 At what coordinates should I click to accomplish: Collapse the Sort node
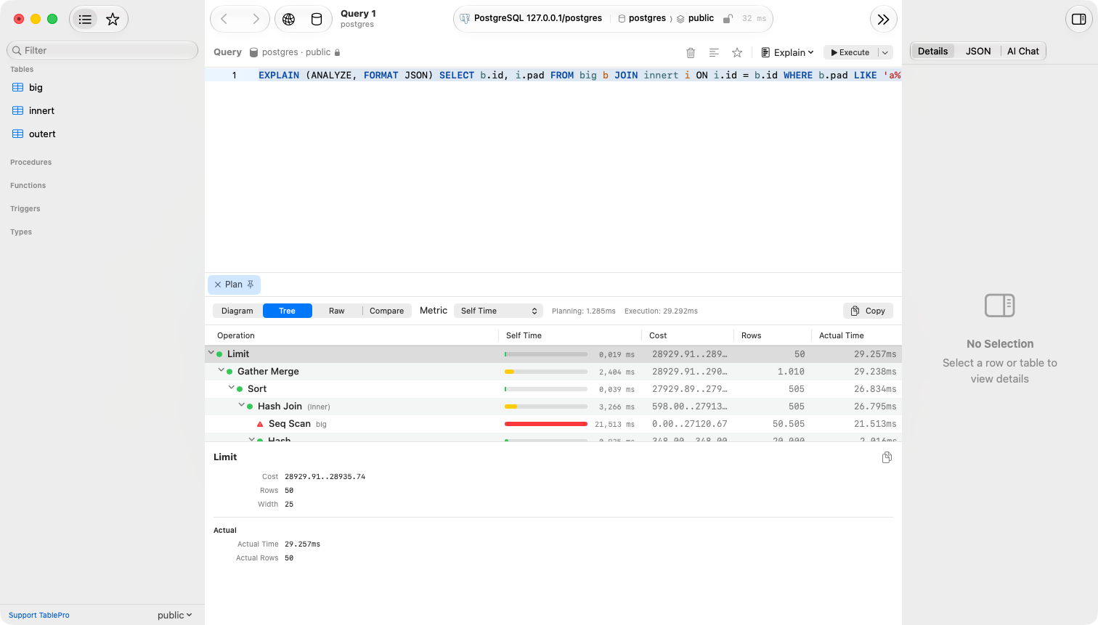click(x=232, y=388)
